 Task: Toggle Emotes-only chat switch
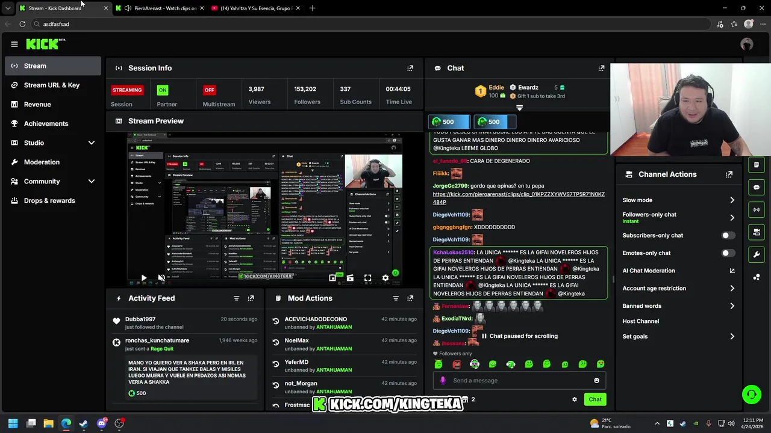click(x=728, y=253)
